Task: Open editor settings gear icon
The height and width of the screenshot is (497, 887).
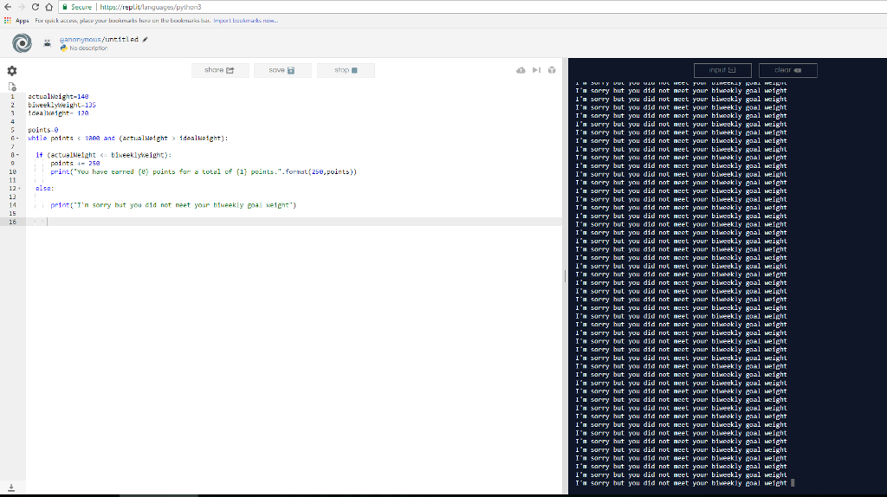Action: point(12,71)
